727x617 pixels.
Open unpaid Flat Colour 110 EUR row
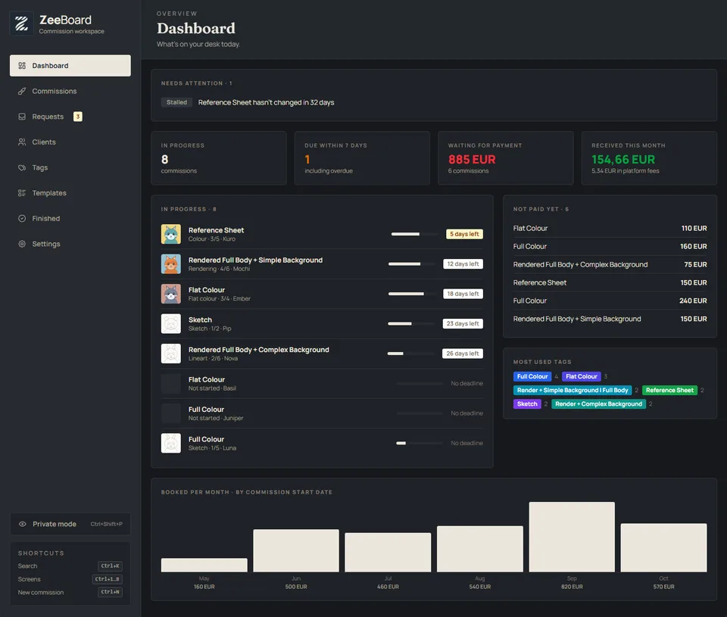610,229
